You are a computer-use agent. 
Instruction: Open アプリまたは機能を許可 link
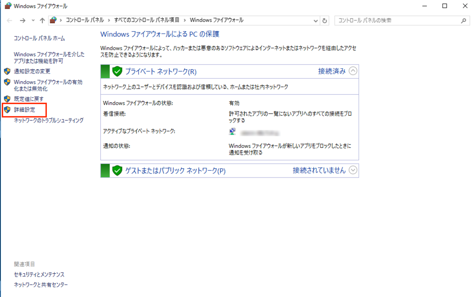49,58
